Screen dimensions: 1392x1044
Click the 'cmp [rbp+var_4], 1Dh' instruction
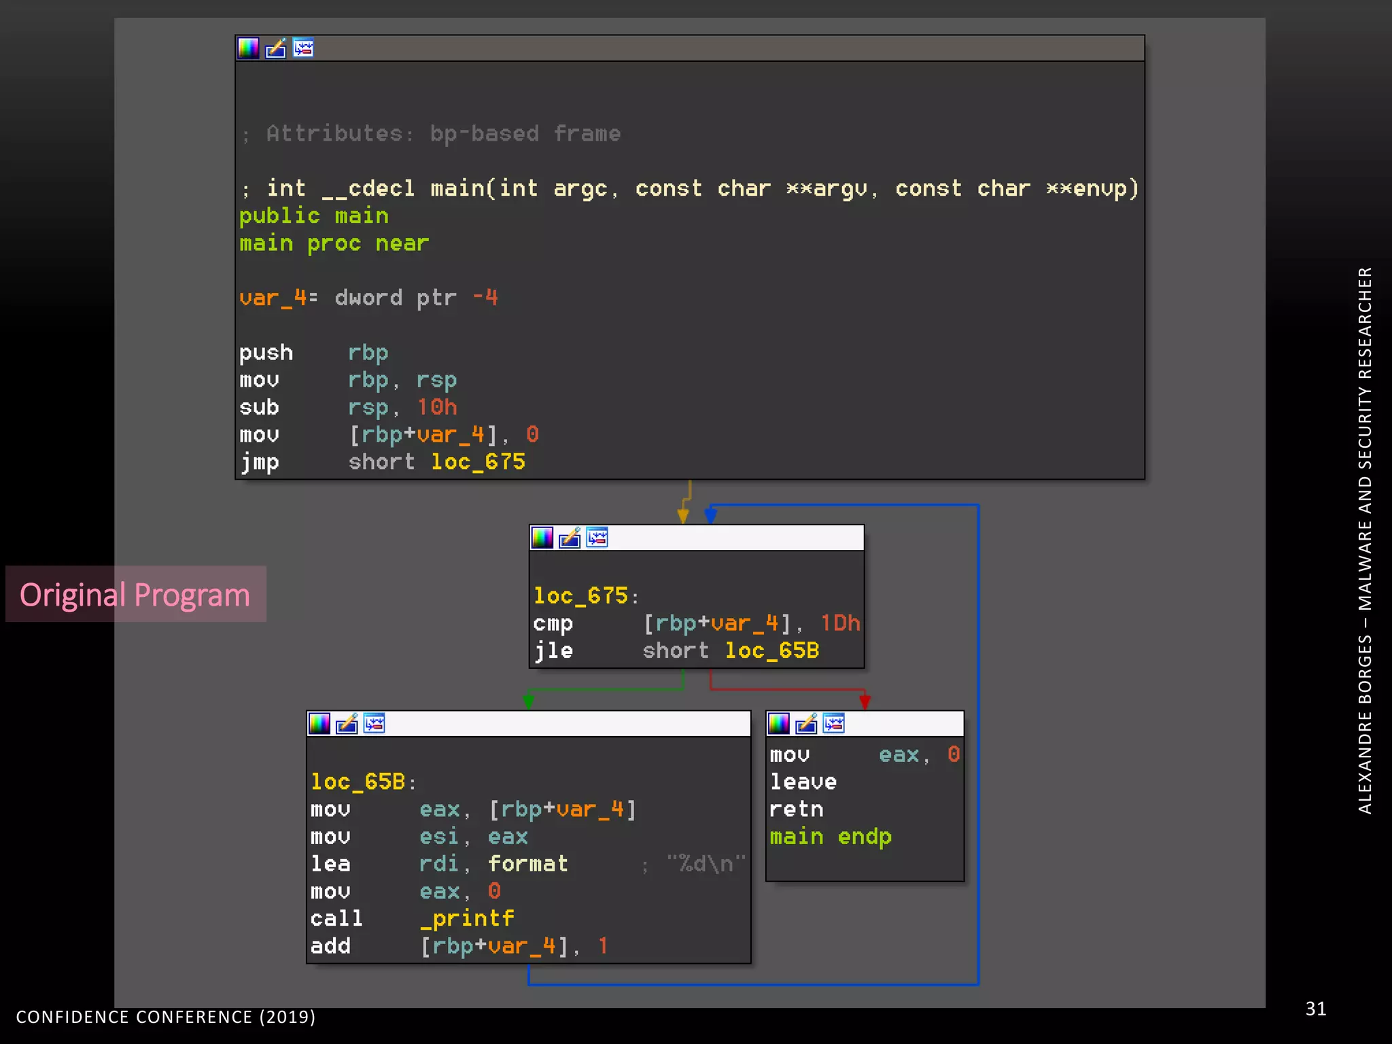pyautogui.click(x=697, y=623)
